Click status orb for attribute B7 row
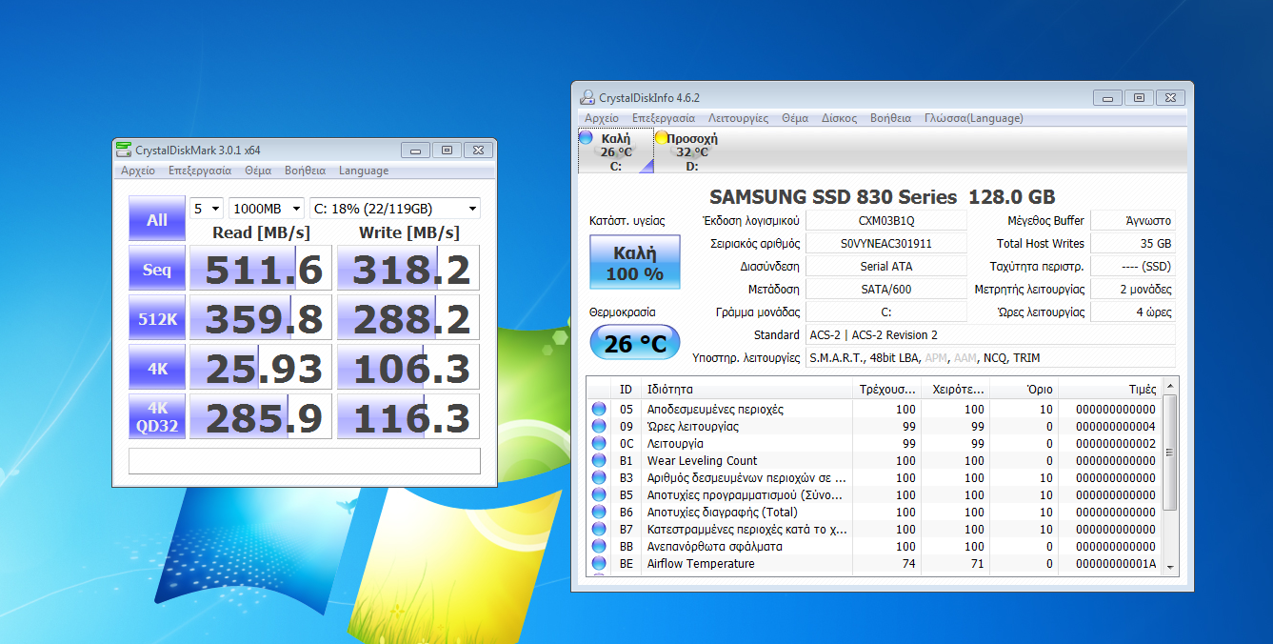Screen dimensions: 1273x644 pos(599,529)
